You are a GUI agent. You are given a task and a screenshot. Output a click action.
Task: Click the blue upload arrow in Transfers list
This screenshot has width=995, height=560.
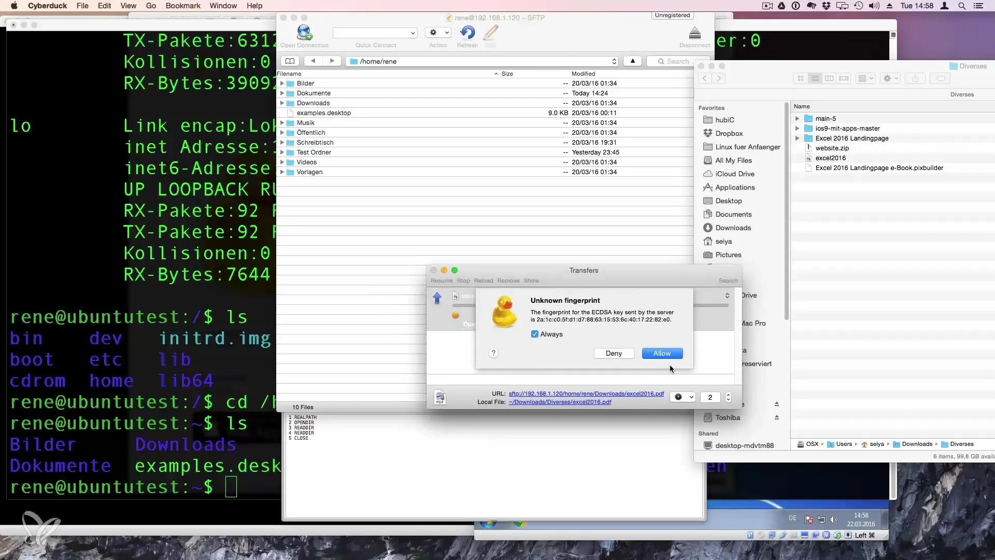point(437,298)
